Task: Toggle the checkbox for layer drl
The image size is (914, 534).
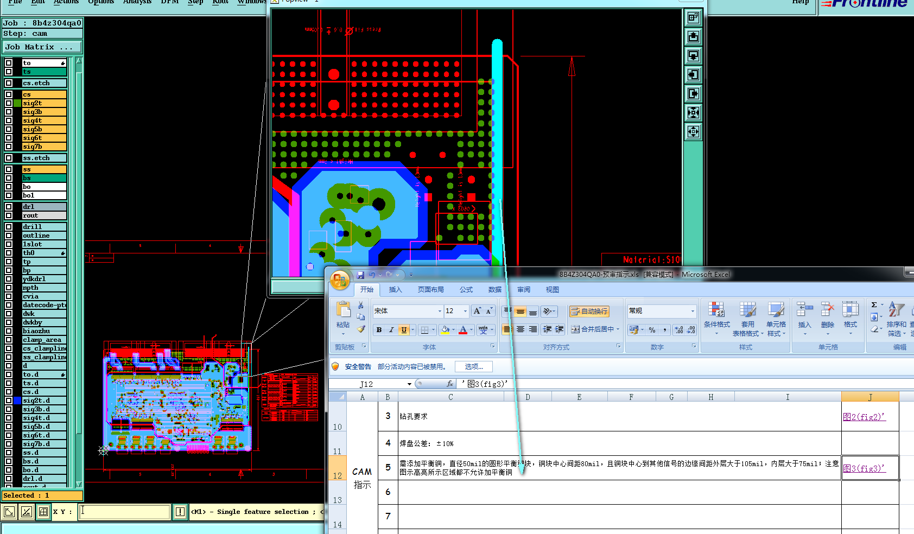Action: (9, 207)
